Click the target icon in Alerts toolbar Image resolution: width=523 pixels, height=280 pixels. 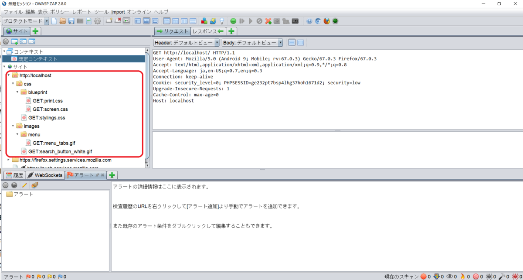click(6, 185)
